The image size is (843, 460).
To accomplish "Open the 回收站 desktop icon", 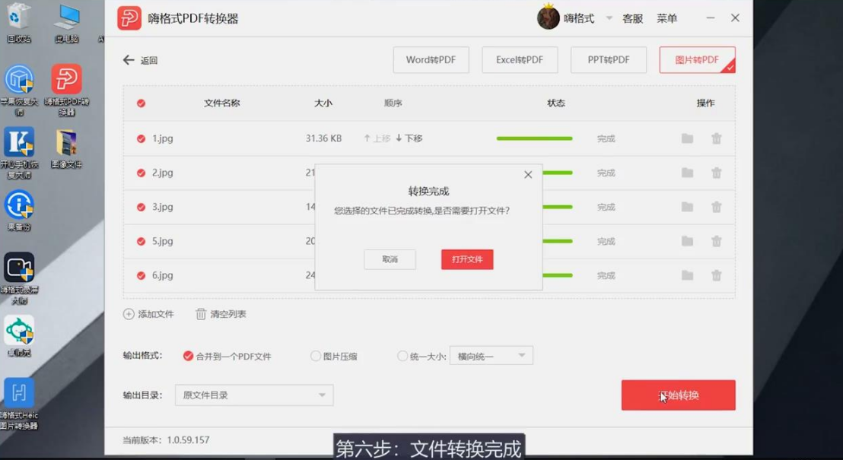I will tap(18, 21).
